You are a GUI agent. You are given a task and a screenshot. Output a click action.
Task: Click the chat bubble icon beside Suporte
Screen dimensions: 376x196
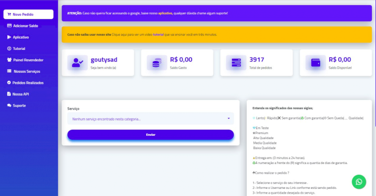click(x=9, y=105)
